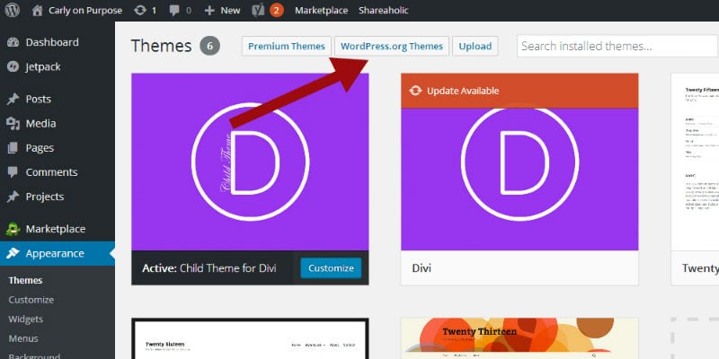The image size is (719, 359).
Task: Focus the Search installed themes field
Action: point(617,47)
